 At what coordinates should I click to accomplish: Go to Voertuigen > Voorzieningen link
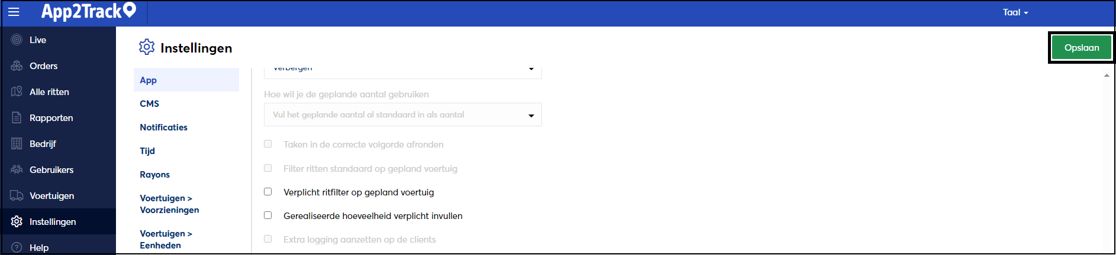tap(169, 204)
